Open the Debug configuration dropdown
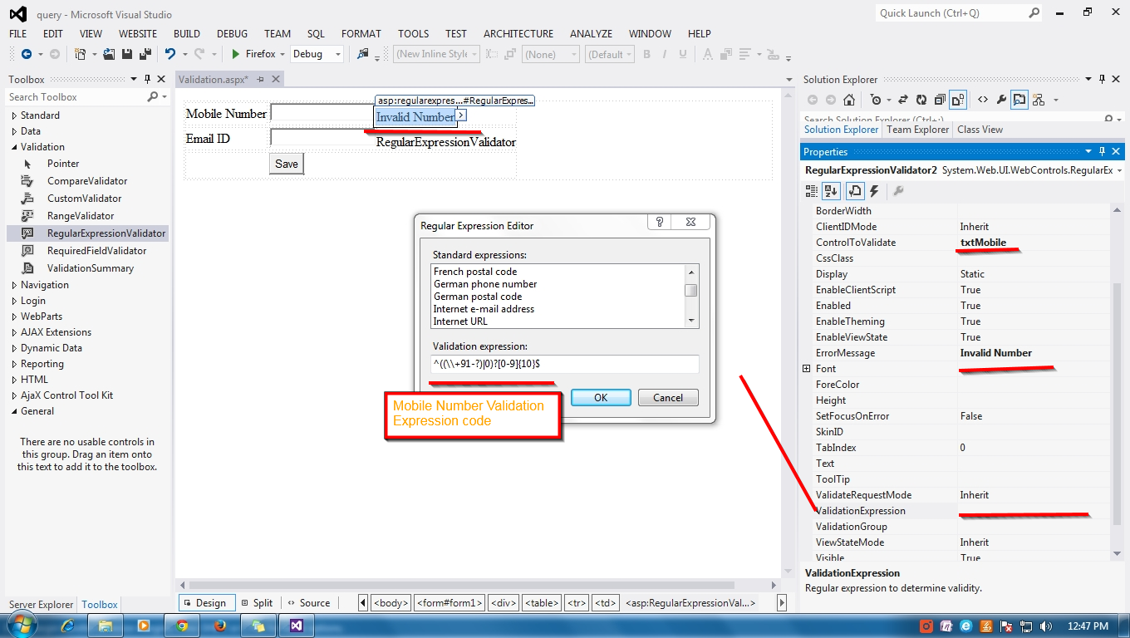Viewport: 1130px width, 638px height. pos(316,54)
